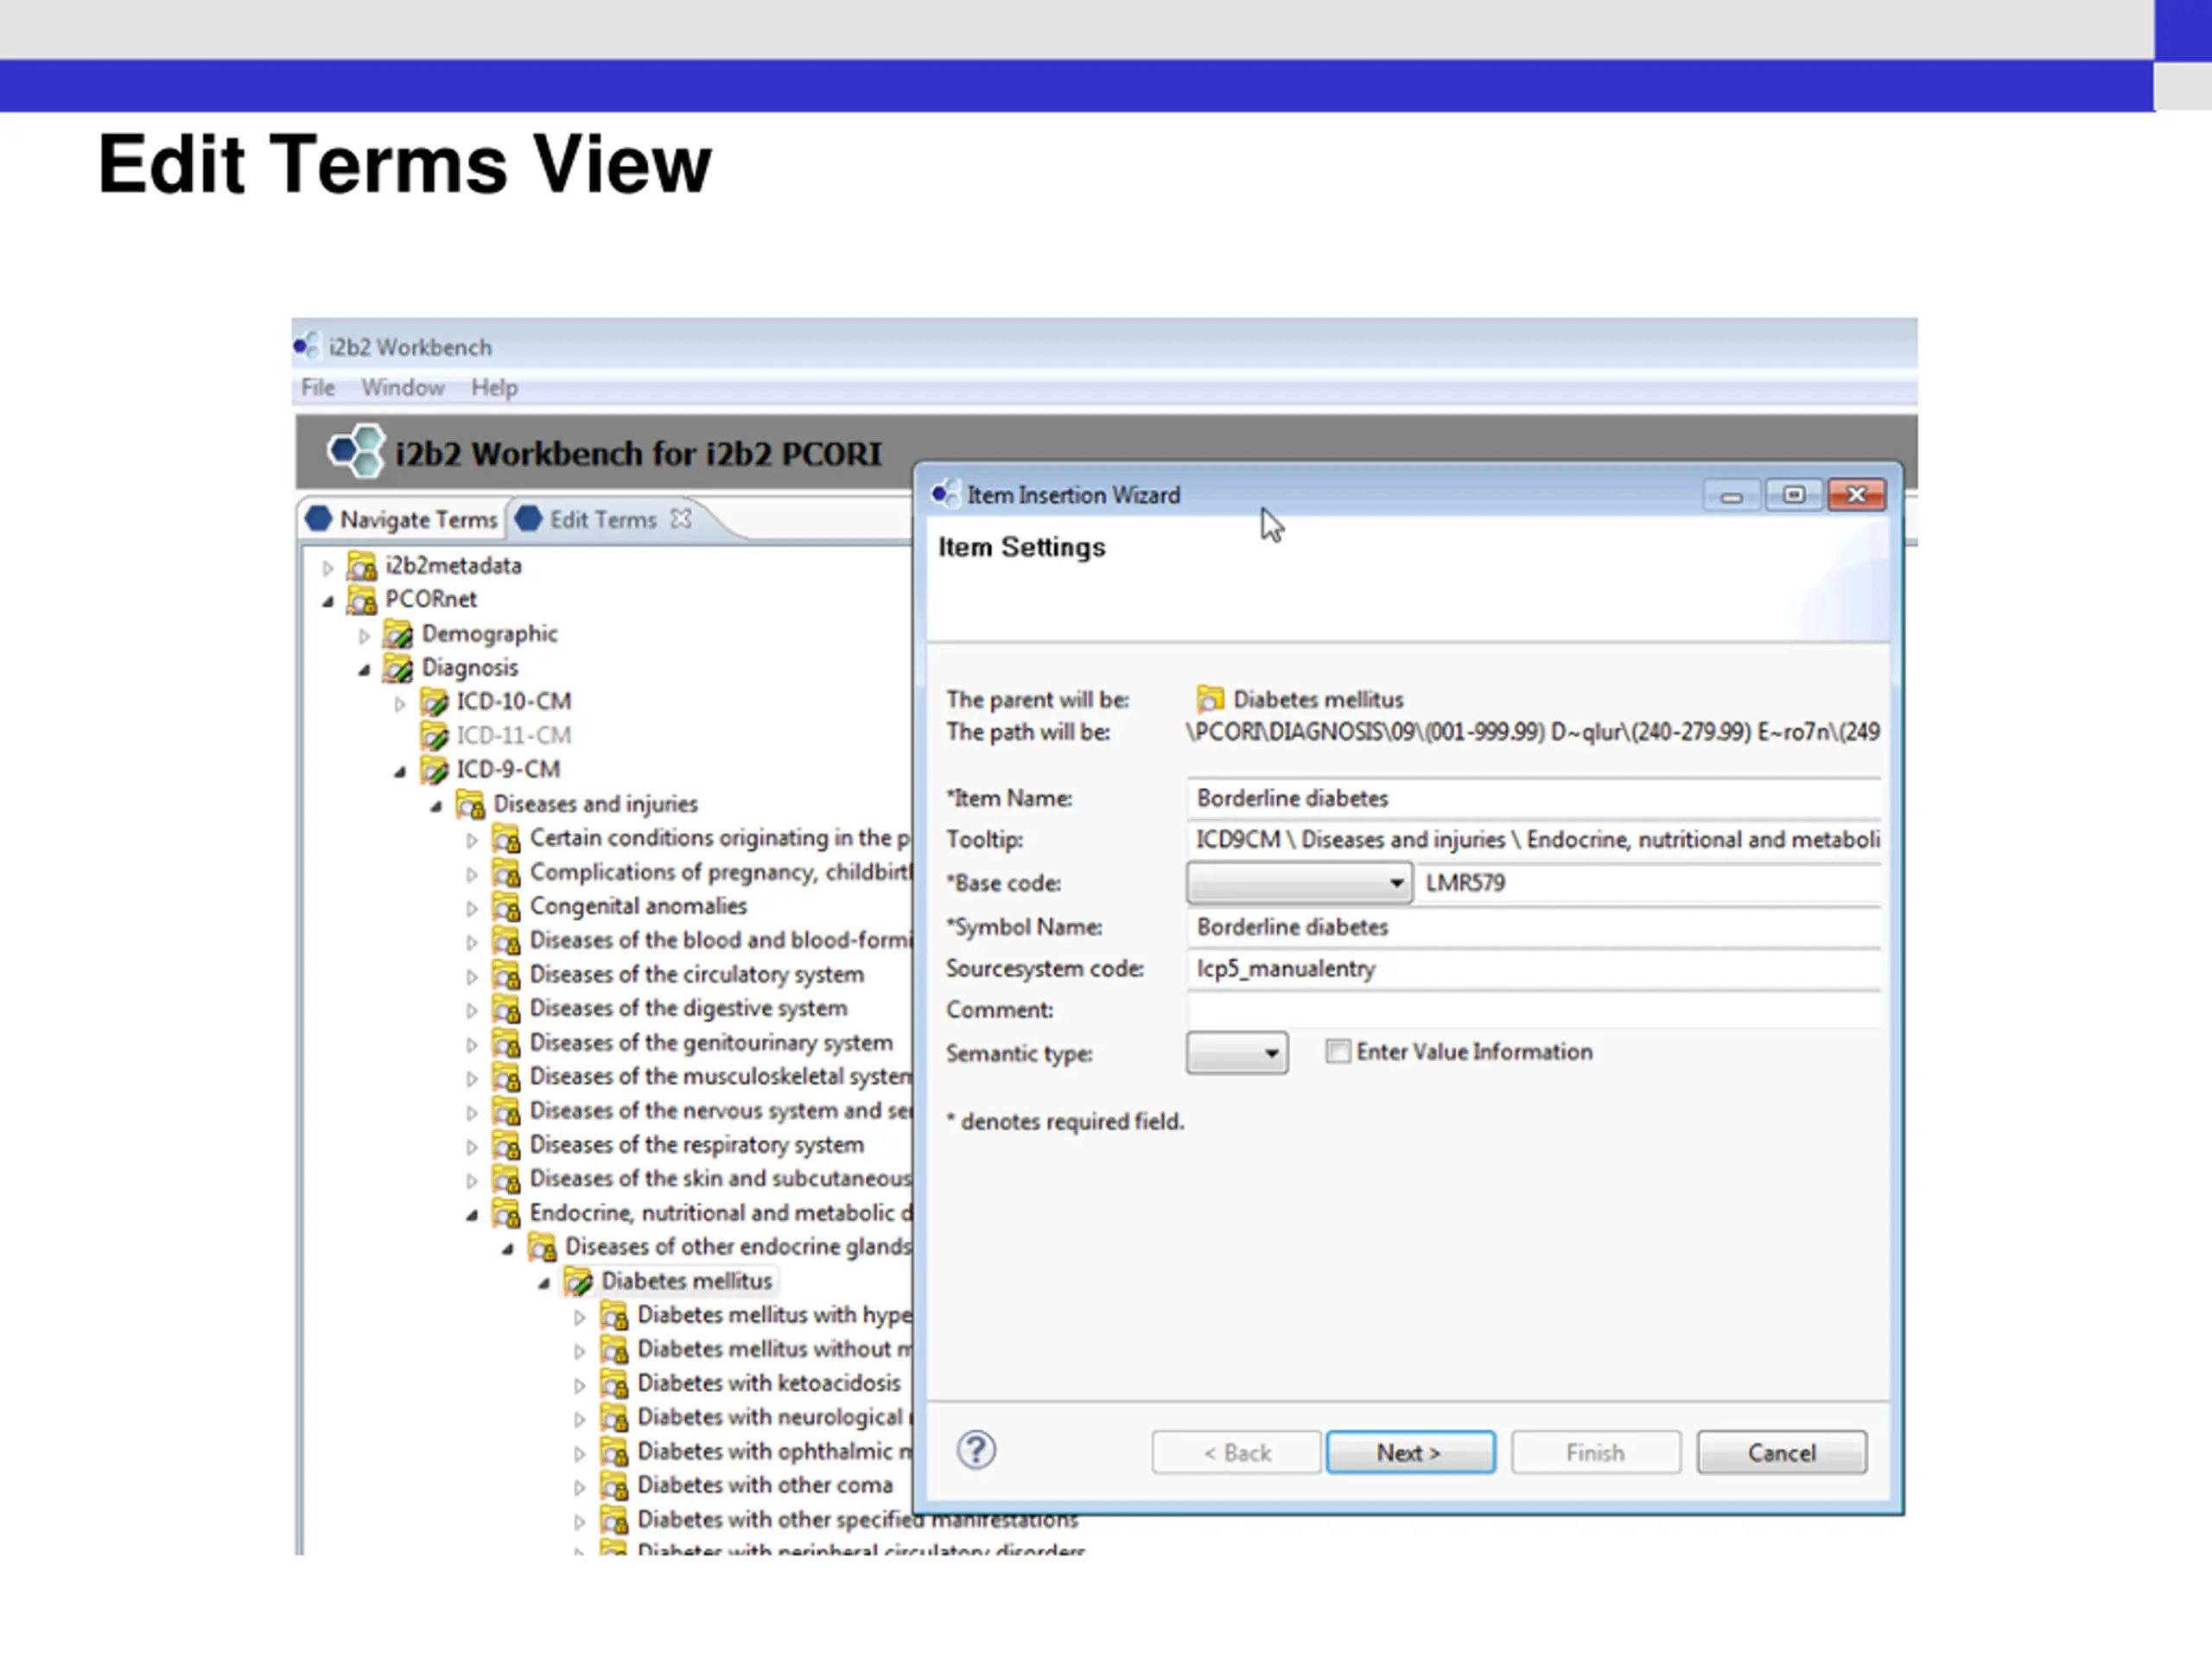Click the Certain conditions originating folder icon
2212x1659 pixels.
pyautogui.click(x=506, y=838)
